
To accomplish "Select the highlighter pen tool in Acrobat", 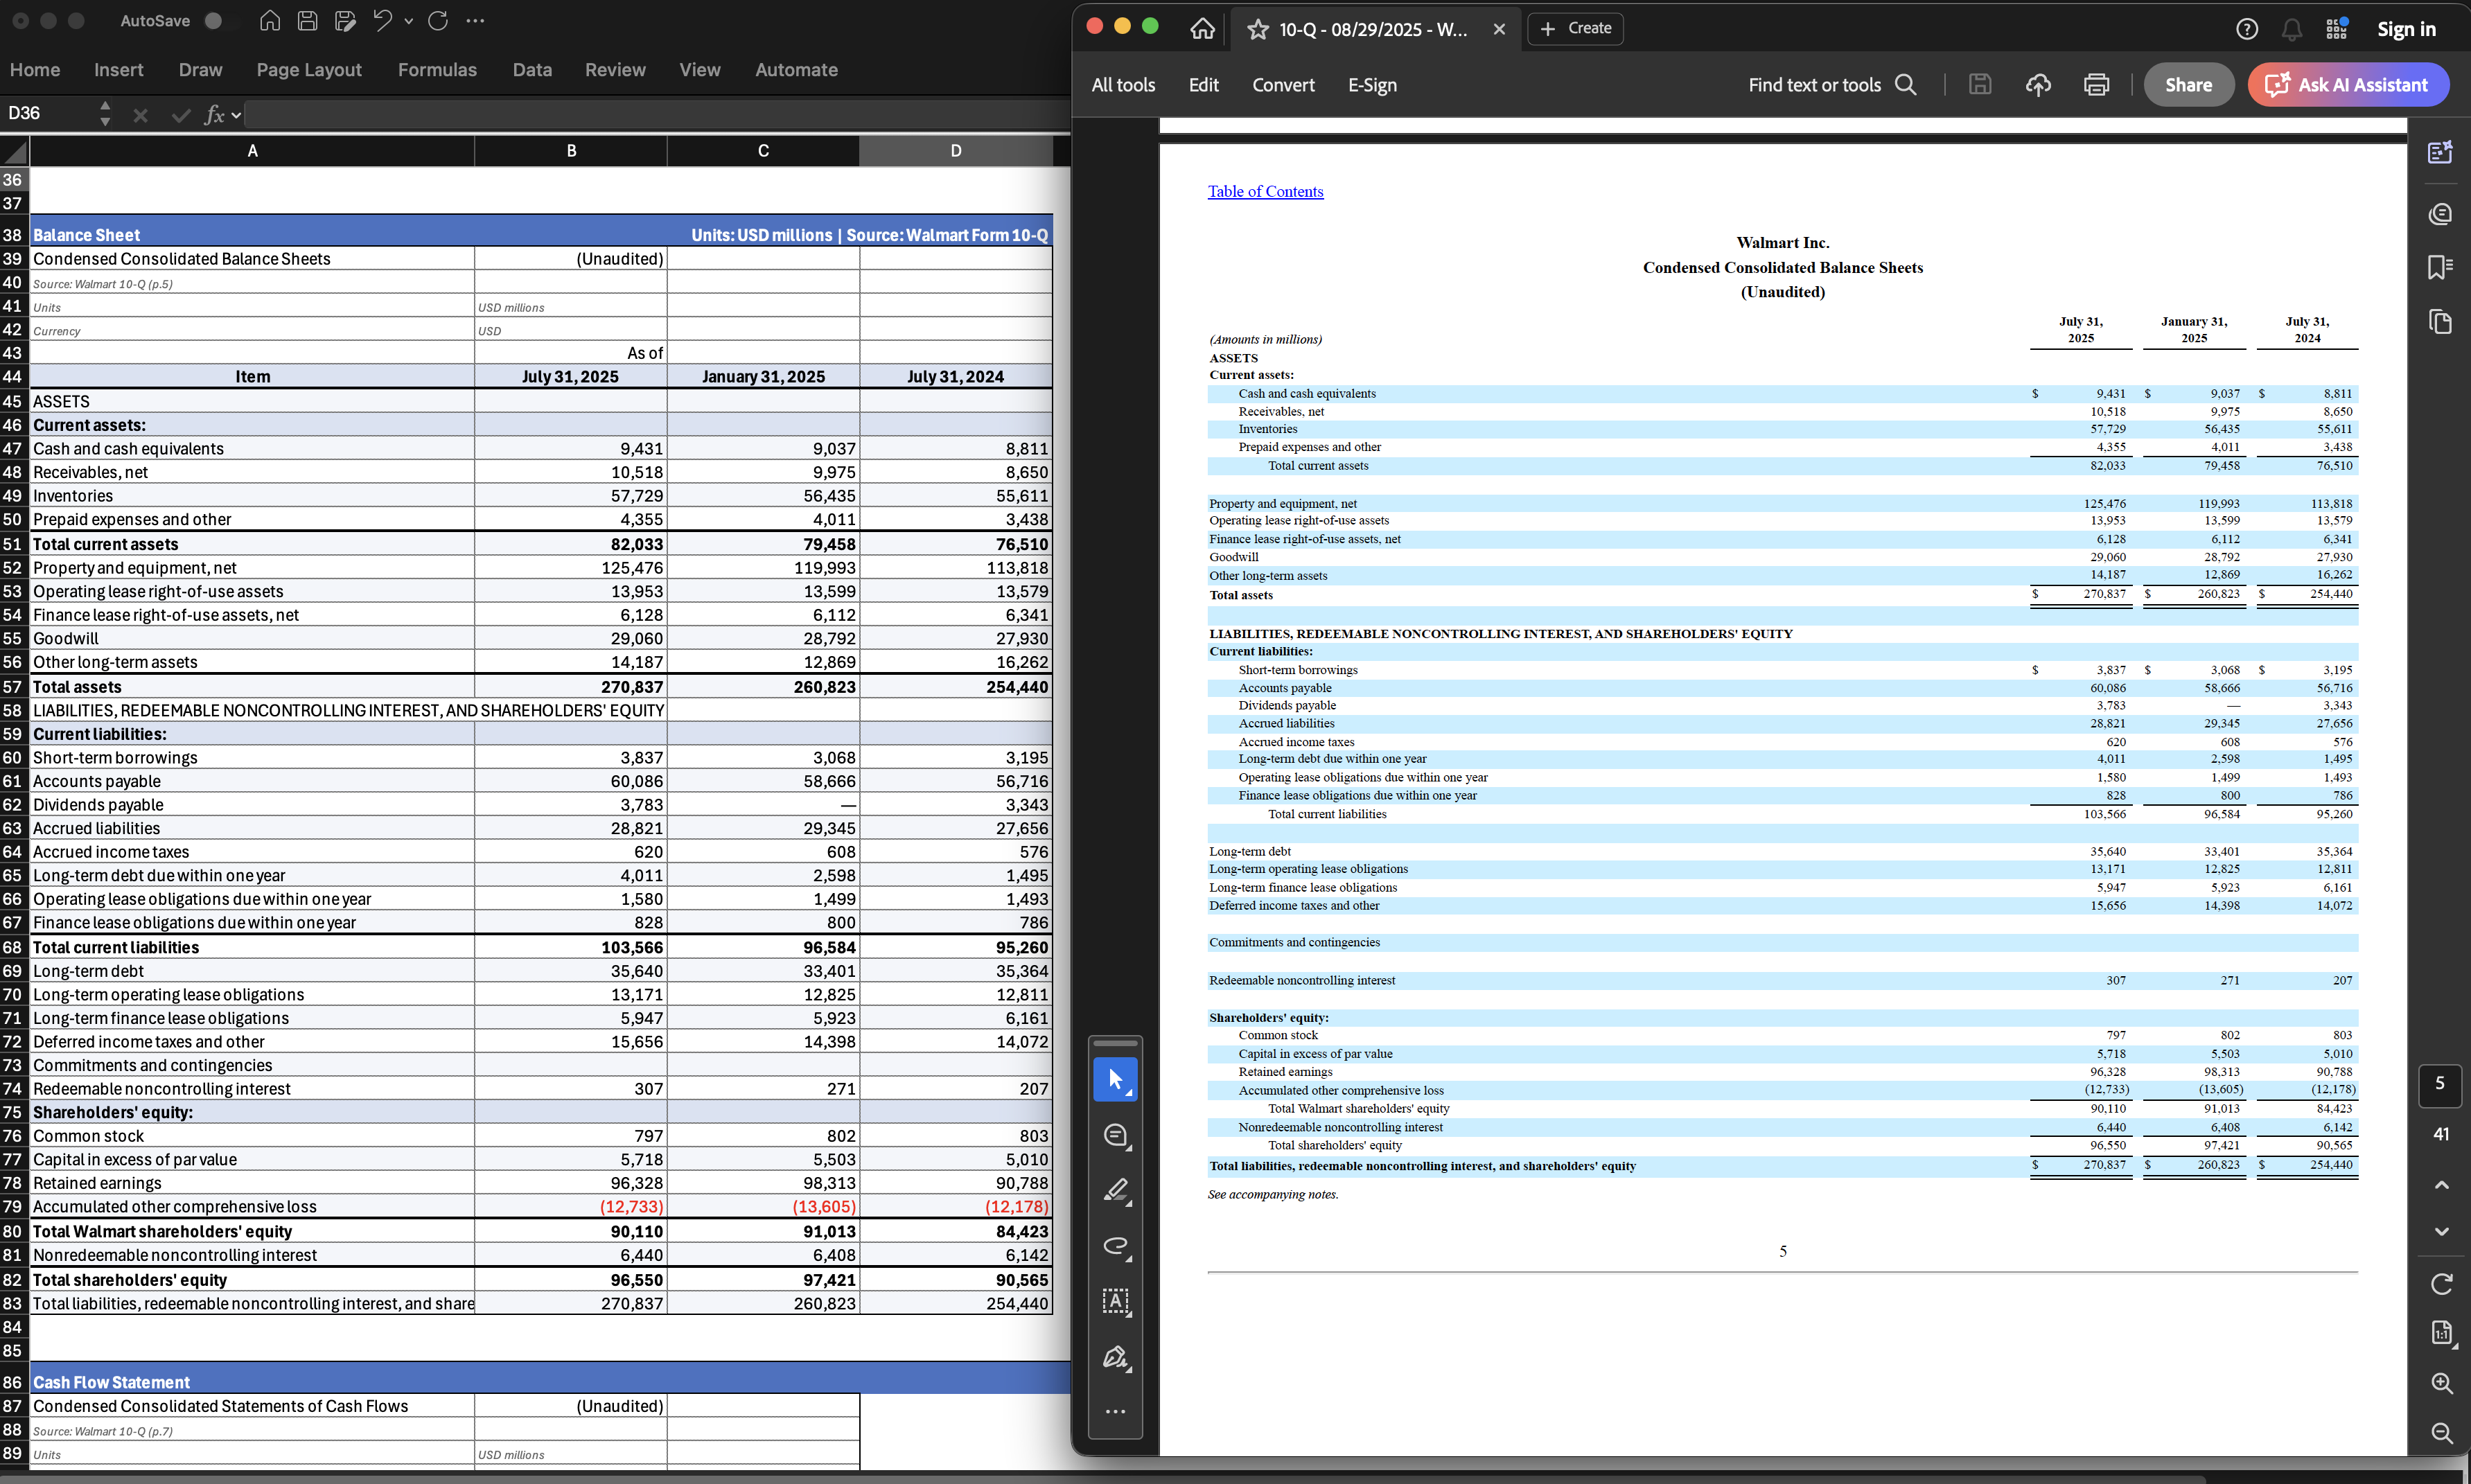I will (1115, 1190).
